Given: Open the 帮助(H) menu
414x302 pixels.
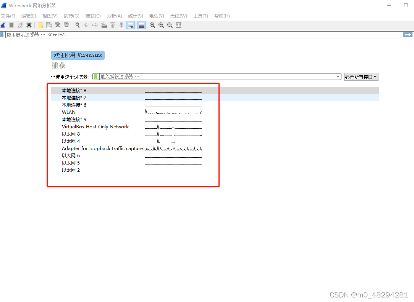Looking at the screenshot, I should pos(222,16).
